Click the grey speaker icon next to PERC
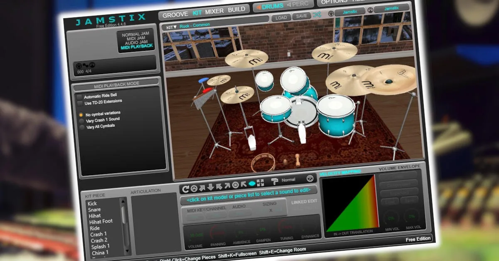Image resolution: width=499 pixels, height=261 pixels. tap(289, 5)
